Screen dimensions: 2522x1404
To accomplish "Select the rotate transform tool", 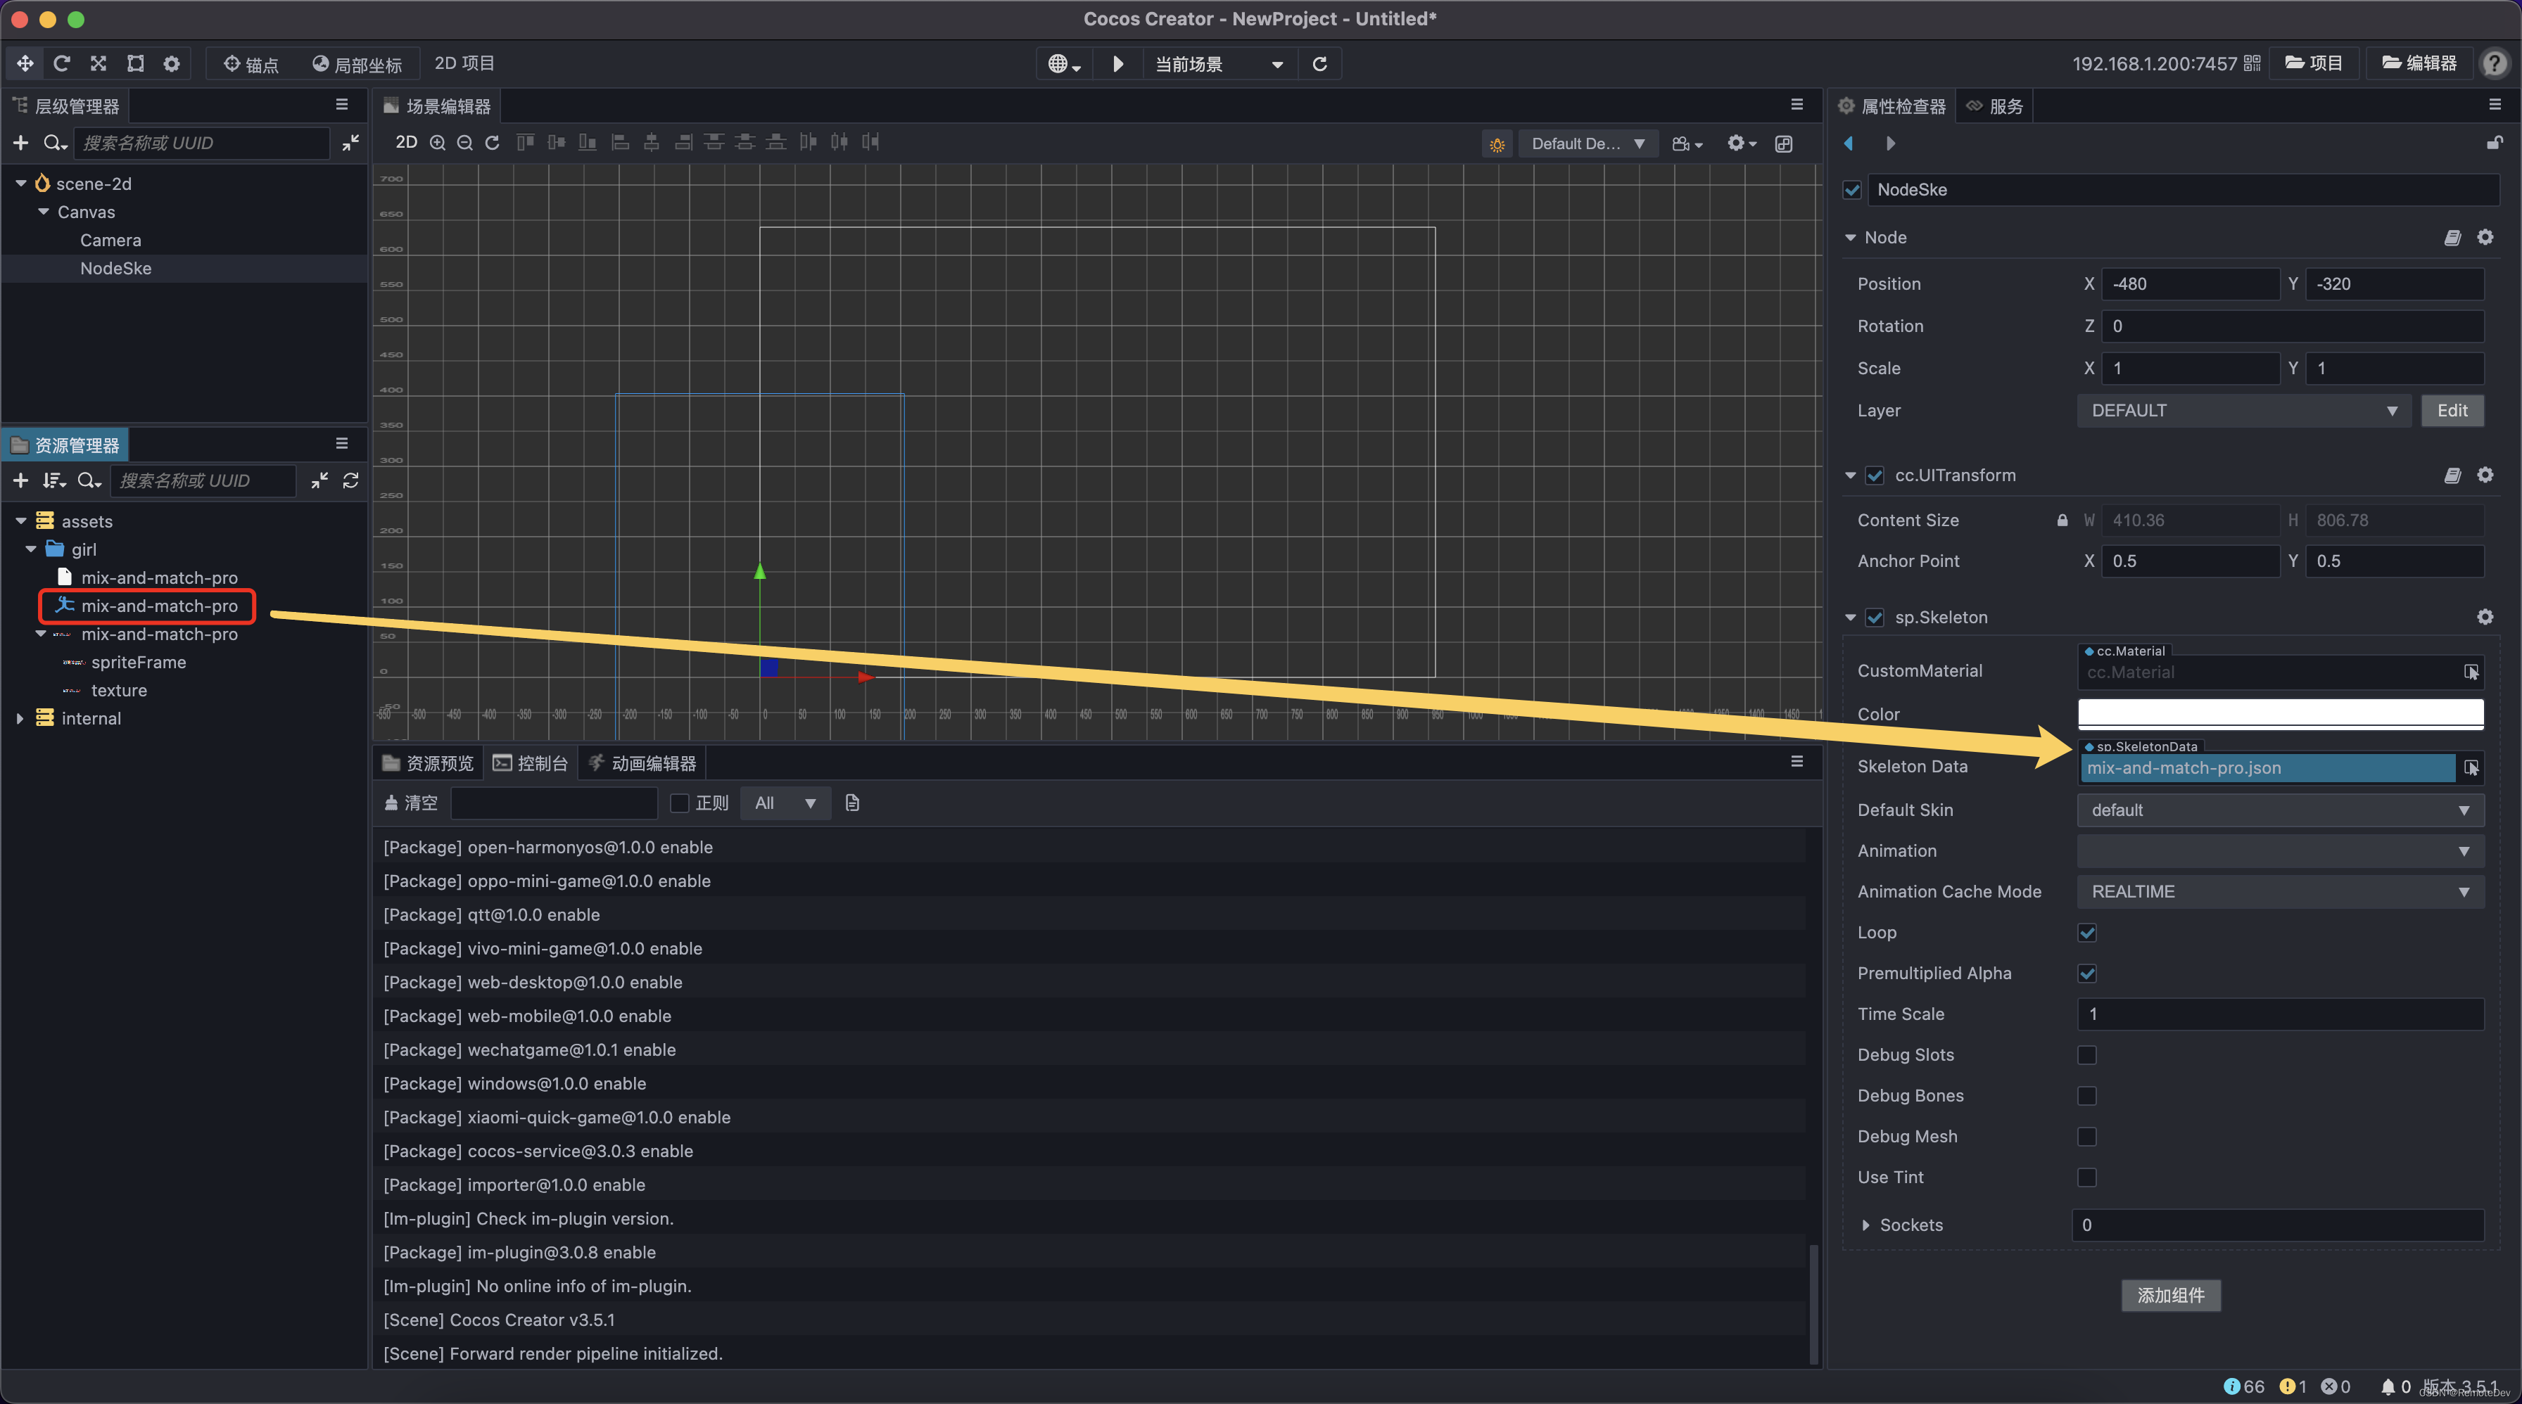I will pos(62,63).
